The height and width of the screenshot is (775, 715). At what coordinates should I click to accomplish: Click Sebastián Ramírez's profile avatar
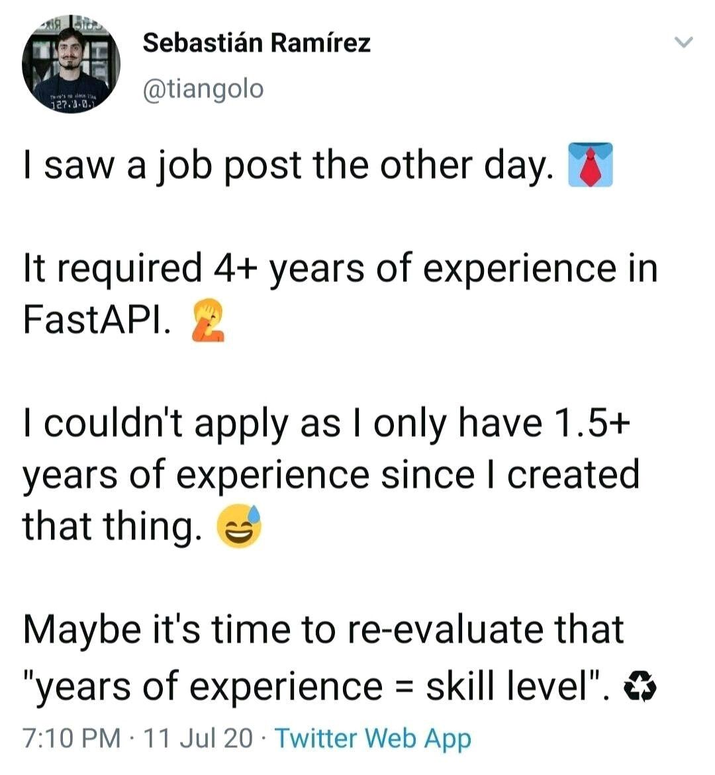71,65
